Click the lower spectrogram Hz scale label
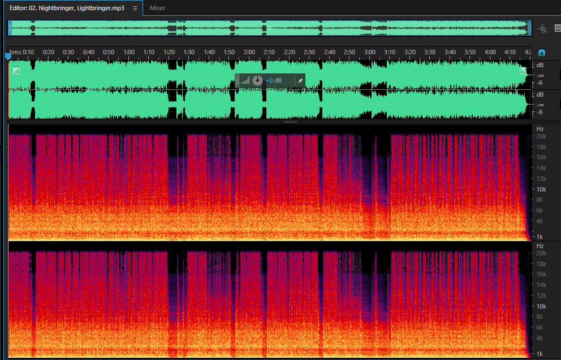 tap(540, 246)
